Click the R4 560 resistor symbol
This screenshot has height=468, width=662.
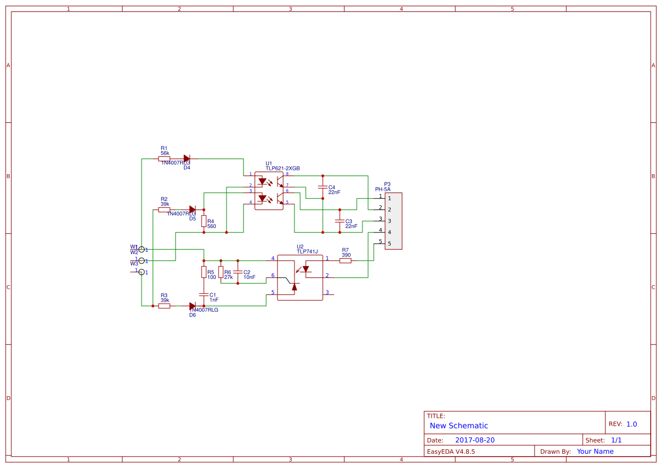[204, 221]
